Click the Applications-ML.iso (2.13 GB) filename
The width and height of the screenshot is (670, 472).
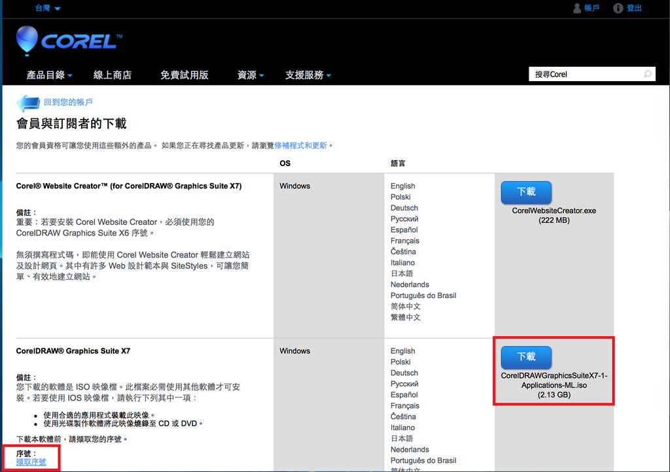tap(554, 385)
